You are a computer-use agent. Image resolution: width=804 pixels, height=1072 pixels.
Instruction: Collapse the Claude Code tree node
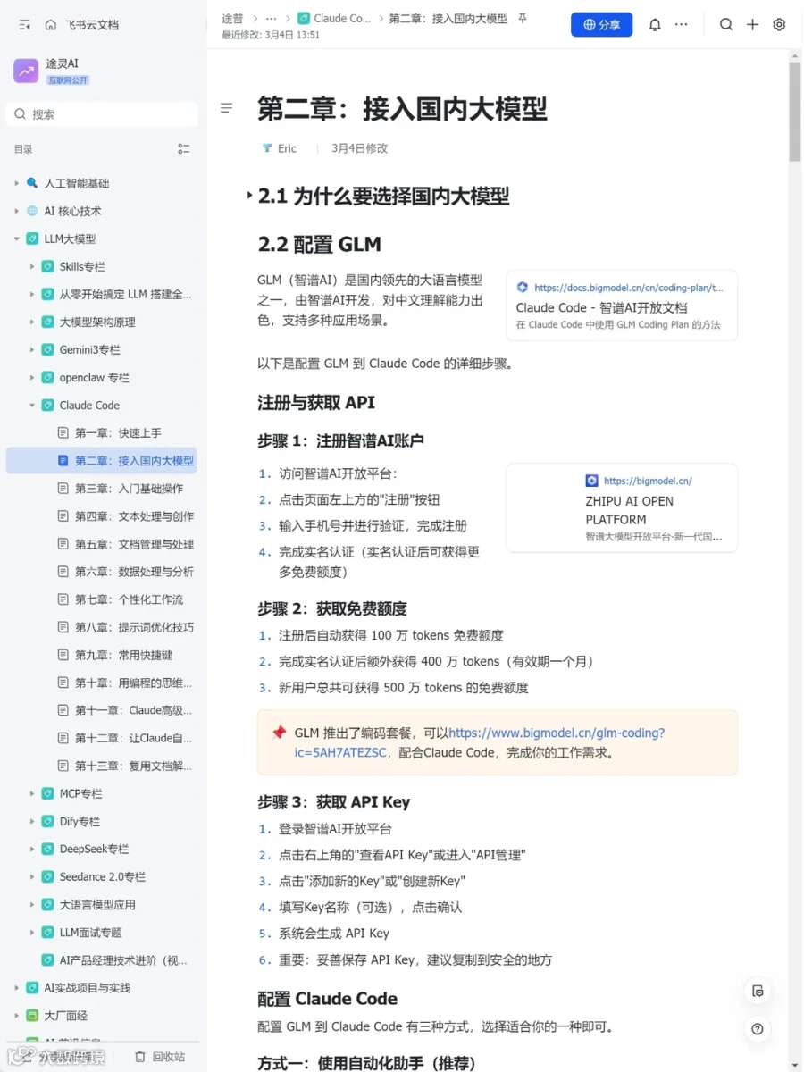(x=31, y=405)
